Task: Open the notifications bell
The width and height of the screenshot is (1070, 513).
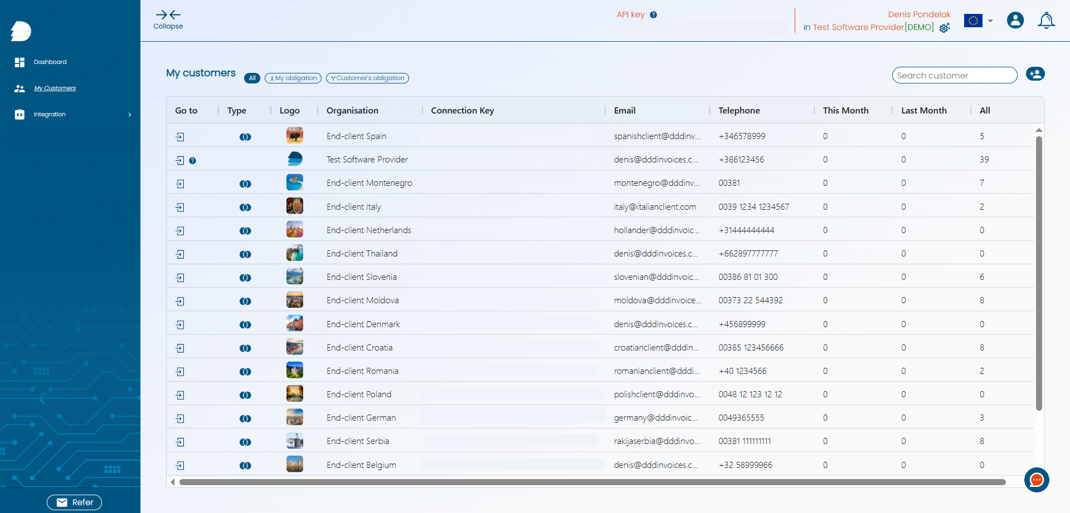Action: 1046,21
